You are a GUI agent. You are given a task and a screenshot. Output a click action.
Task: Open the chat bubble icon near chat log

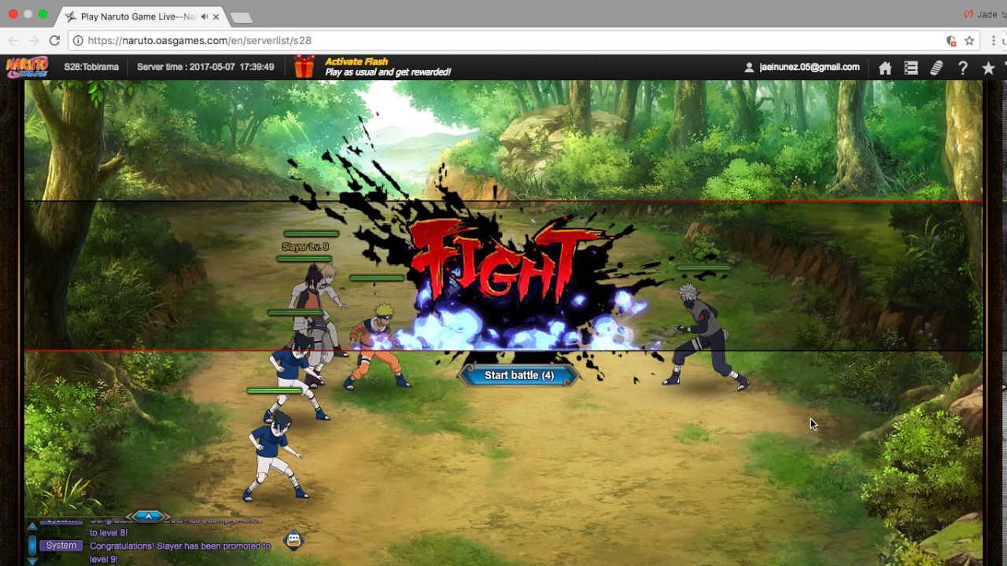tap(293, 539)
